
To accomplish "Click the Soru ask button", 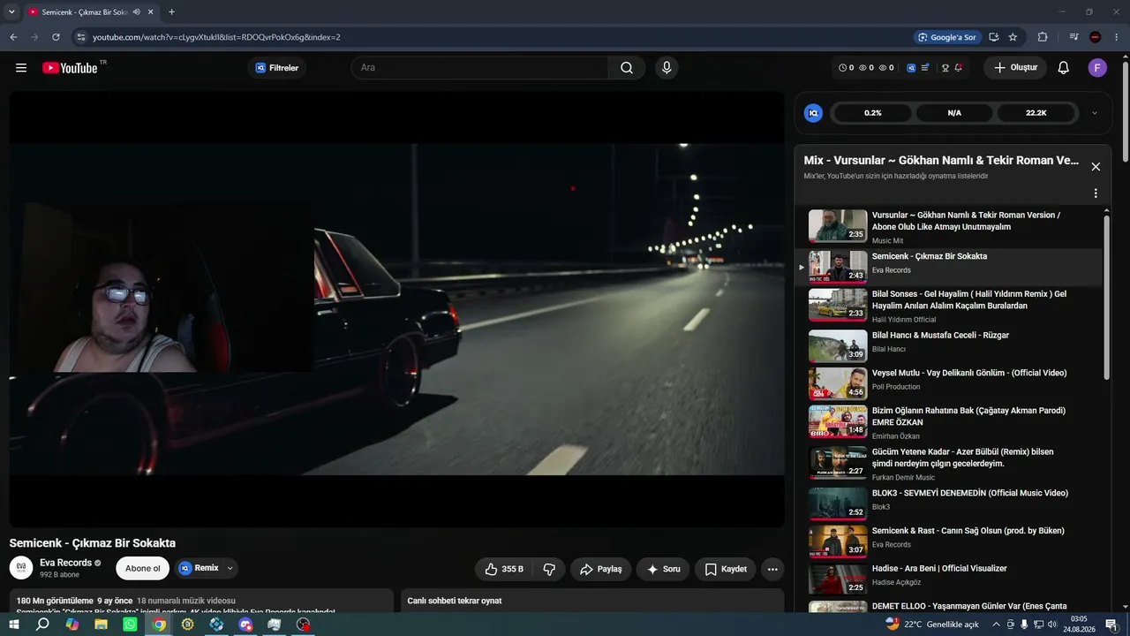I will click(x=663, y=569).
